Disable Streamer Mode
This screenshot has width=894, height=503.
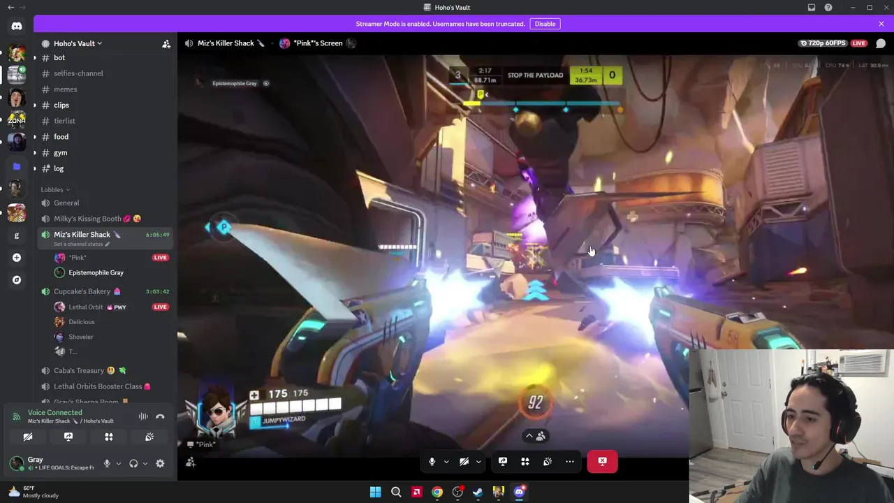tap(545, 24)
